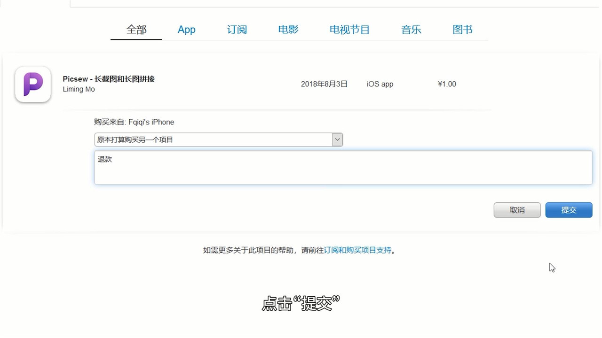
Task: Switch to the App tab
Action: pos(186,30)
